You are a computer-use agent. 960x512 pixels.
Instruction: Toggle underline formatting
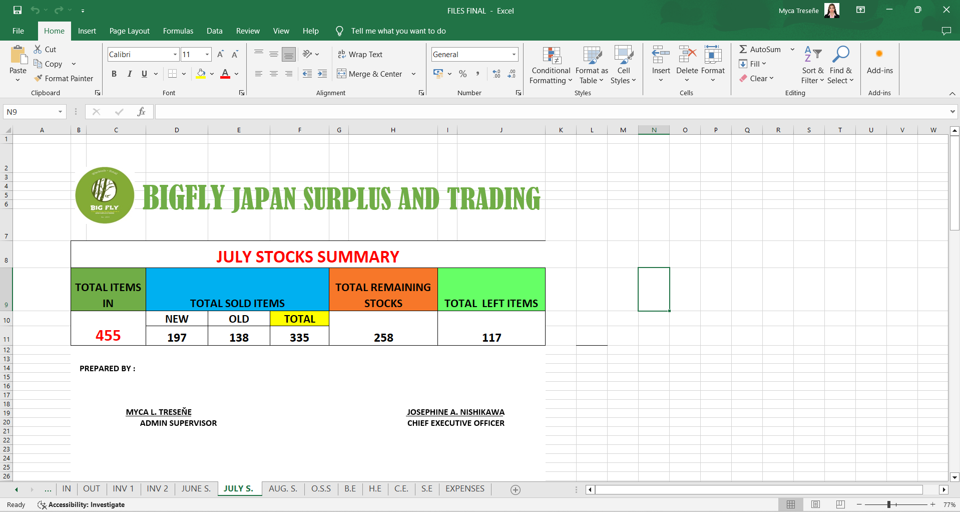(144, 74)
